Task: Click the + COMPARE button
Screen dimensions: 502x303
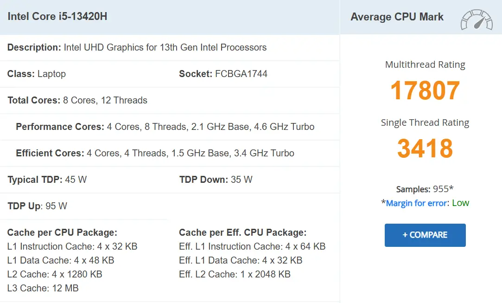Action: (425, 235)
